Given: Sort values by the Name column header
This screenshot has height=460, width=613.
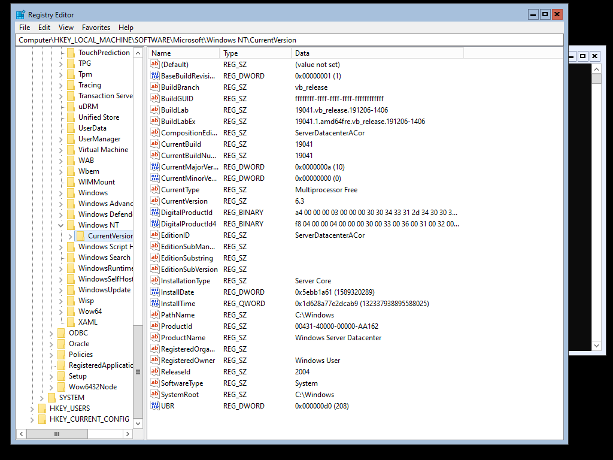Looking at the screenshot, I should pos(184,53).
